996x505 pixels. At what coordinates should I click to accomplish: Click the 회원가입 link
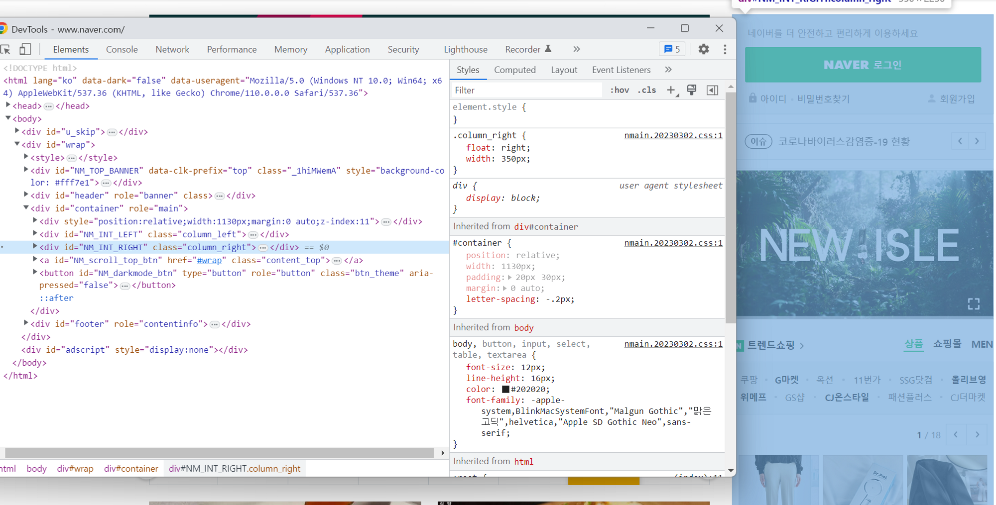pos(952,99)
